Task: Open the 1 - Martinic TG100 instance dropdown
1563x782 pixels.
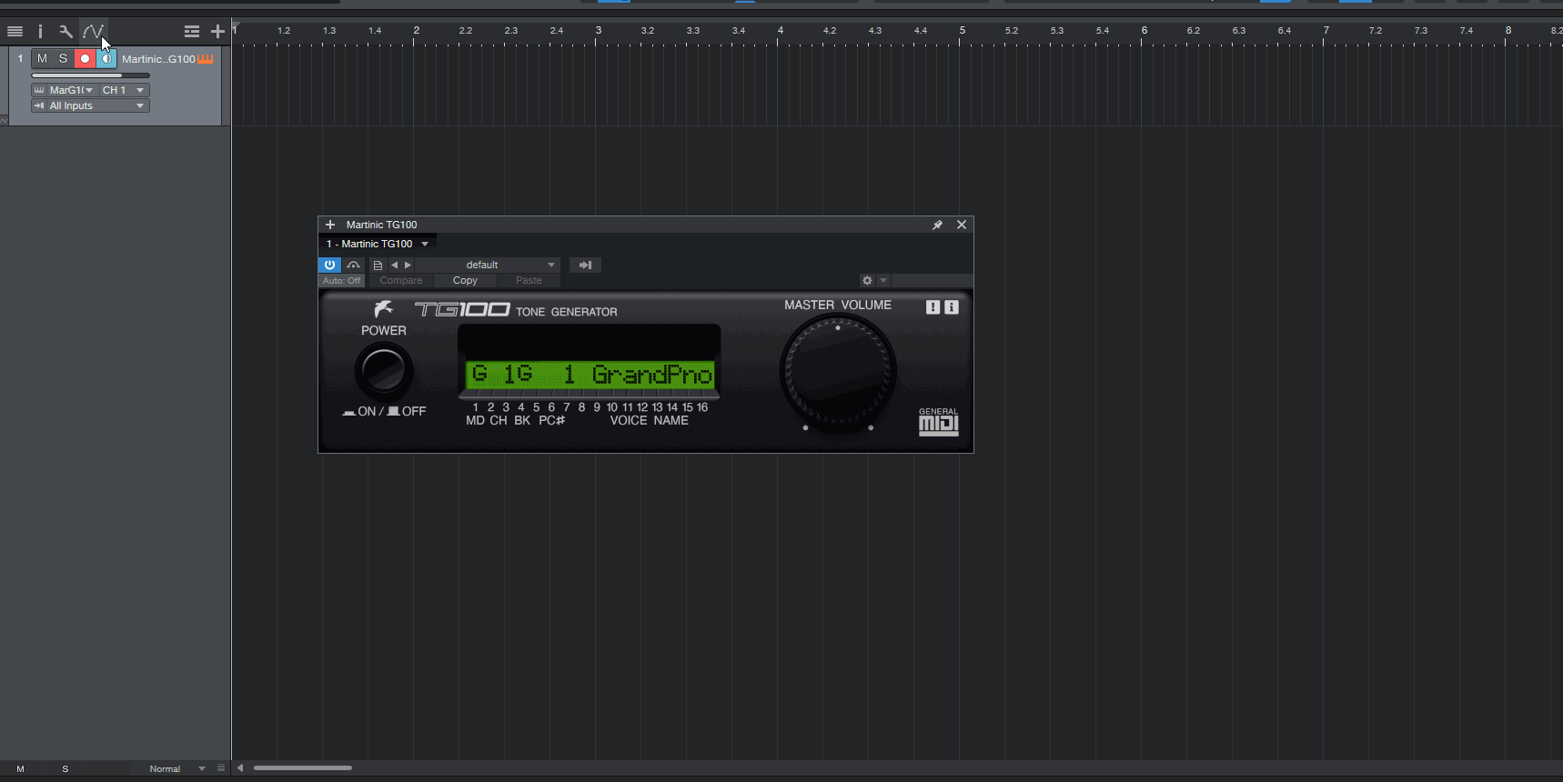Action: (378, 244)
